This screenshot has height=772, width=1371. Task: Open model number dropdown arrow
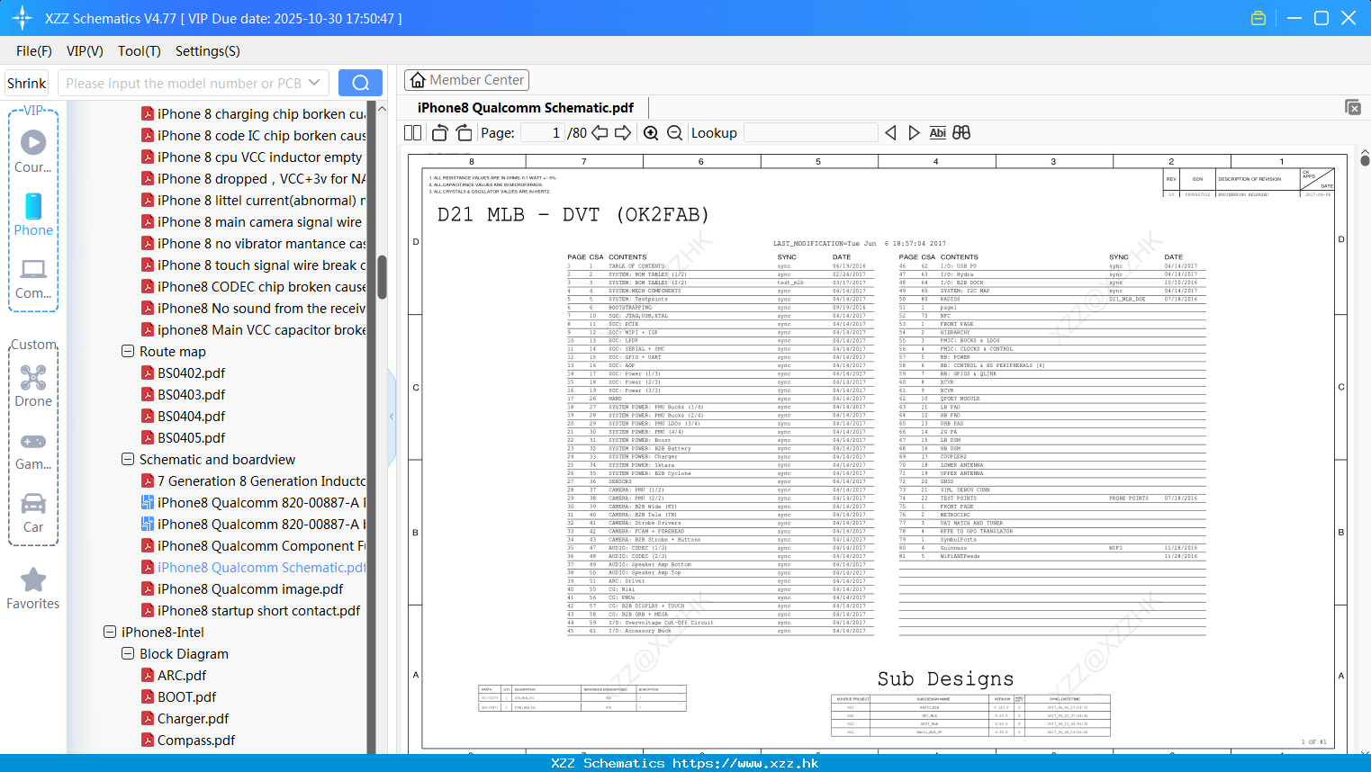[x=314, y=83]
